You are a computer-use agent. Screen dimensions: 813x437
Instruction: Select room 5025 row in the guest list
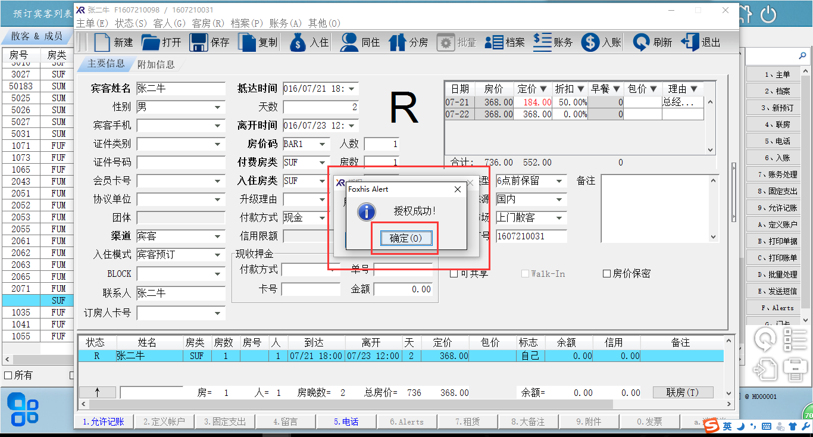tap(37, 98)
